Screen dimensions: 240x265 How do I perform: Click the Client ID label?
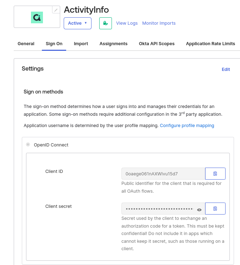pyautogui.click(x=54, y=171)
